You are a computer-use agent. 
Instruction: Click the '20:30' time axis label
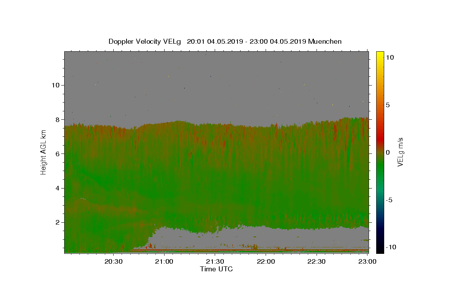coord(114,261)
